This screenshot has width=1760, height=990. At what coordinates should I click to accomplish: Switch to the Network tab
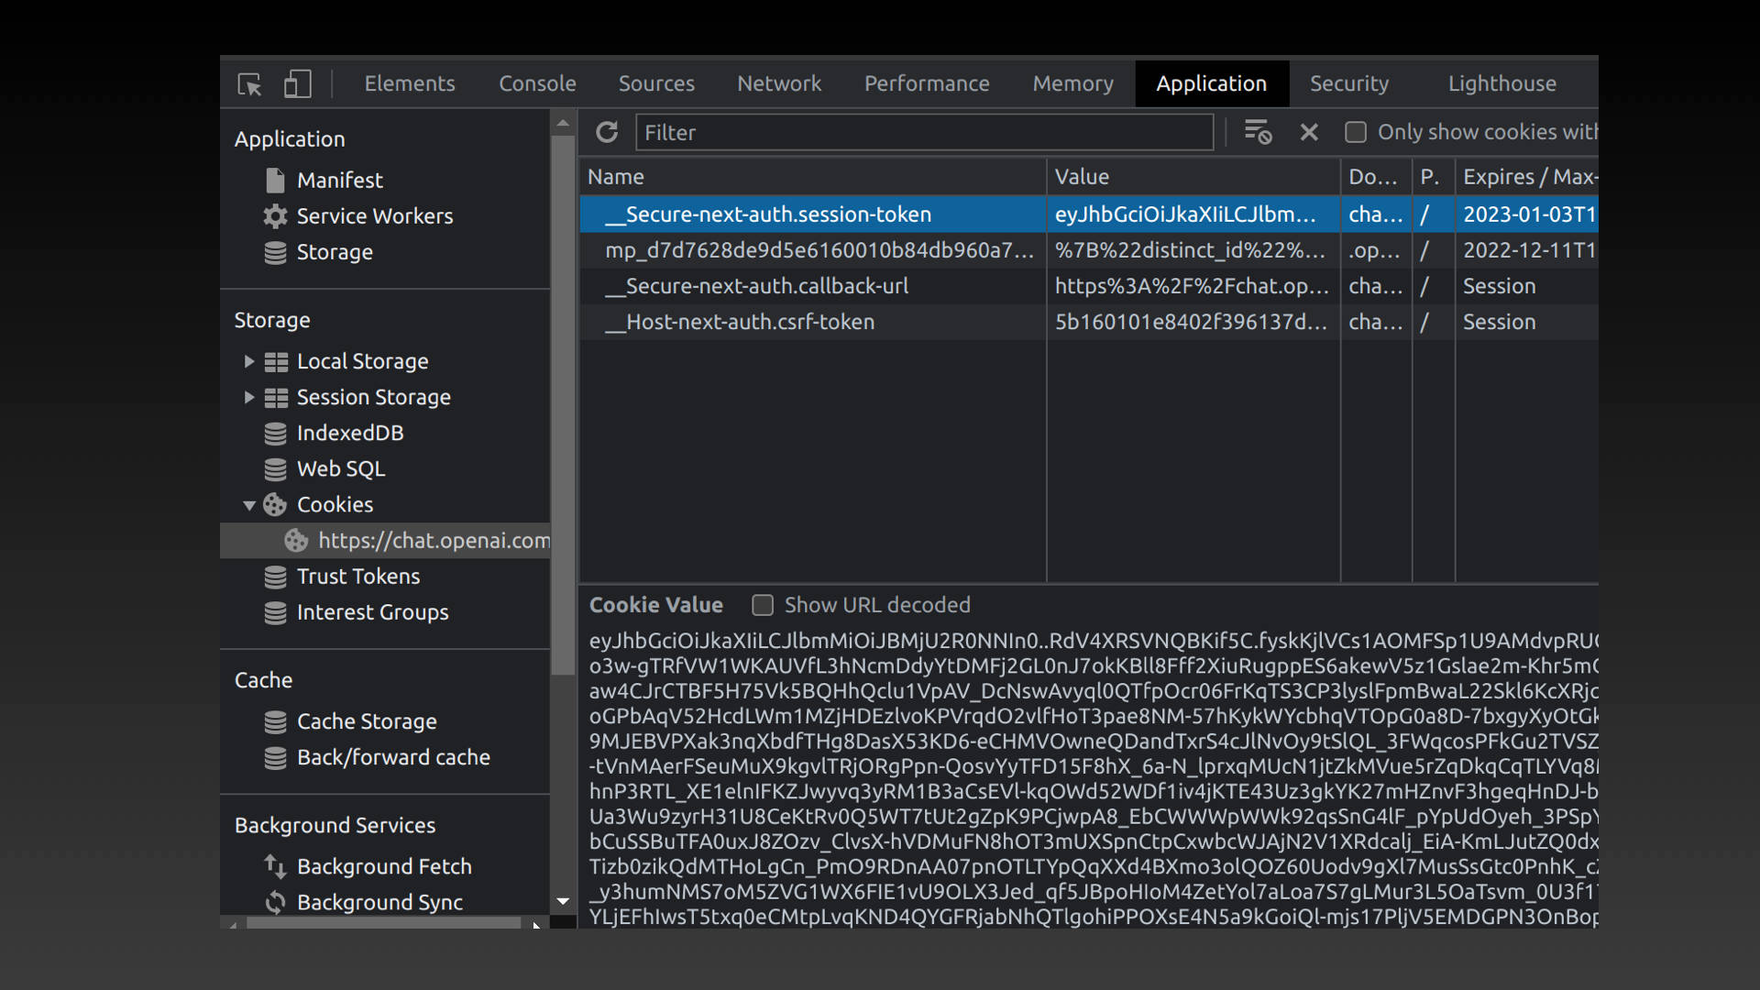(778, 84)
